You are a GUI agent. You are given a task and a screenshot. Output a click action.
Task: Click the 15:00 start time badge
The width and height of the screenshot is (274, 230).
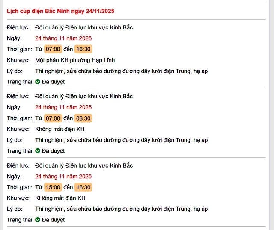[53, 187]
